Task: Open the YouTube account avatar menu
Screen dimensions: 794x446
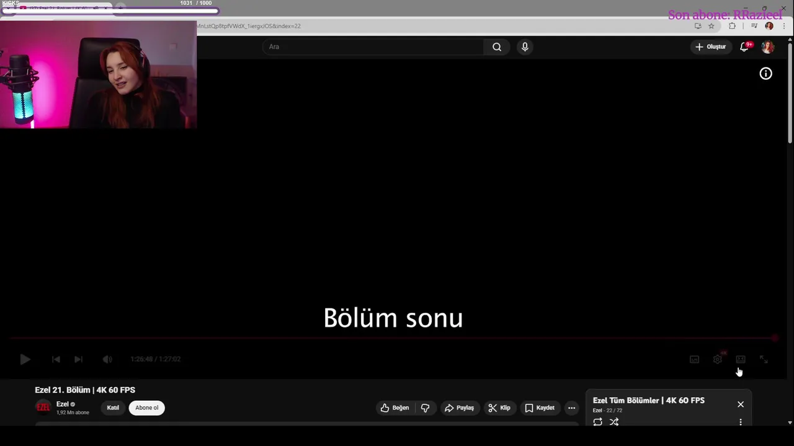Action: pyautogui.click(x=768, y=47)
